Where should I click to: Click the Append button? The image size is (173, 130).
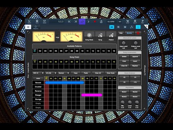pyautogui.click(x=135, y=57)
